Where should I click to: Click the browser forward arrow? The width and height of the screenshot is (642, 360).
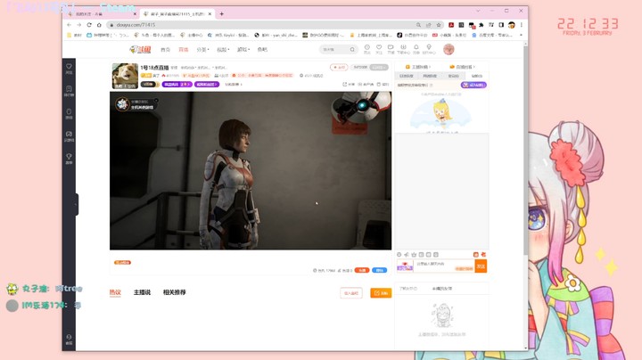pos(79,25)
